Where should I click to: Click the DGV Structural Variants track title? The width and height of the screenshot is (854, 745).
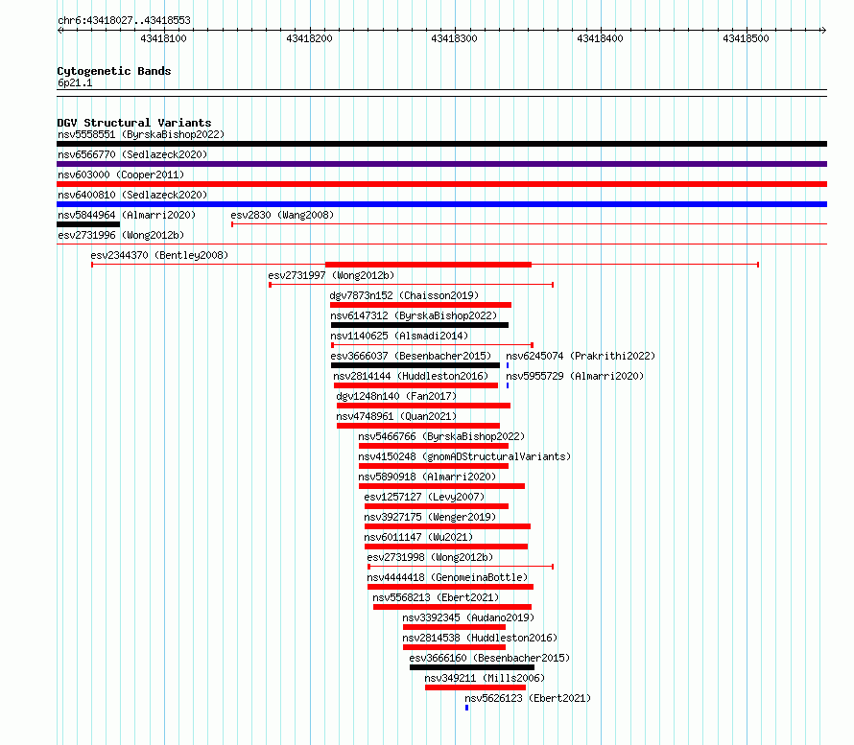(x=134, y=123)
